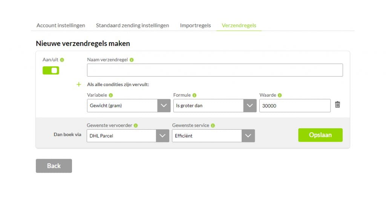Expand the Gewenste service dropdown showing Efficiënt
This screenshot has height=197, width=386.
pos(213,136)
